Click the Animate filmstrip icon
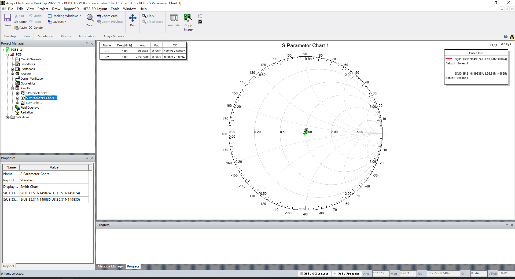The width and height of the screenshot is (515, 279). pyautogui.click(x=174, y=18)
